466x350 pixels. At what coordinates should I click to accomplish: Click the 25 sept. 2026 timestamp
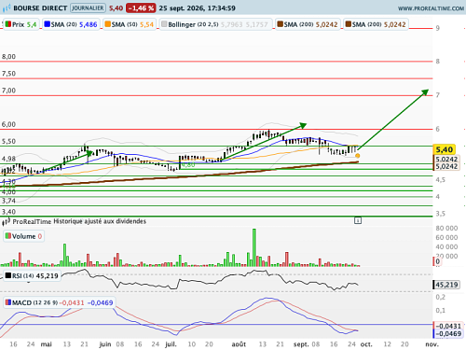point(197,8)
